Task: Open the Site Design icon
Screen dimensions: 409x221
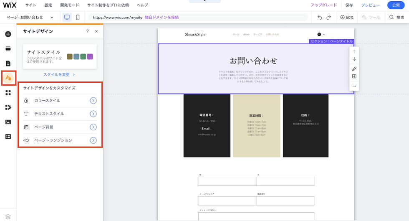Action: (x=8, y=78)
